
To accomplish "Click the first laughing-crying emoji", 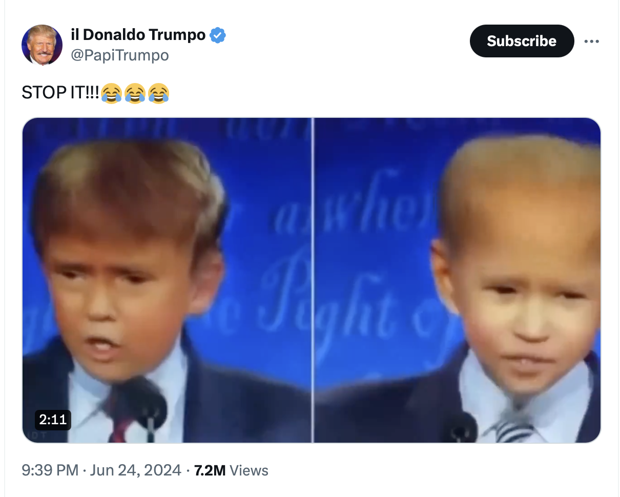I will pyautogui.click(x=111, y=93).
